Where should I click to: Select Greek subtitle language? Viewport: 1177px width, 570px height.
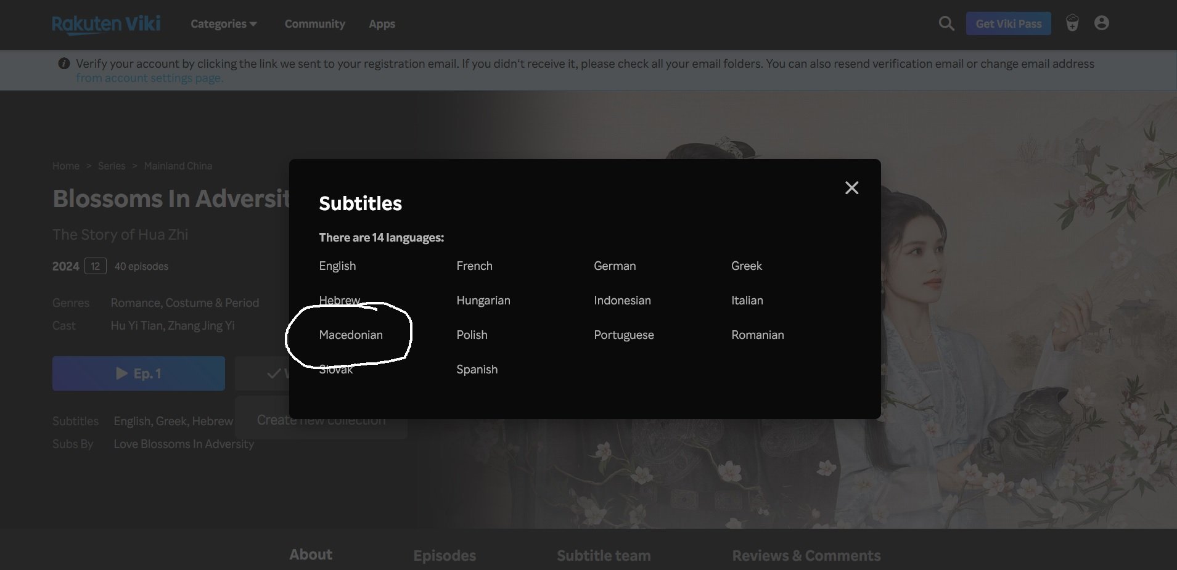tap(746, 266)
